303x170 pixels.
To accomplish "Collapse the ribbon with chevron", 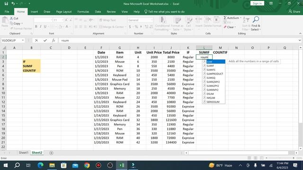I will pos(300,34).
